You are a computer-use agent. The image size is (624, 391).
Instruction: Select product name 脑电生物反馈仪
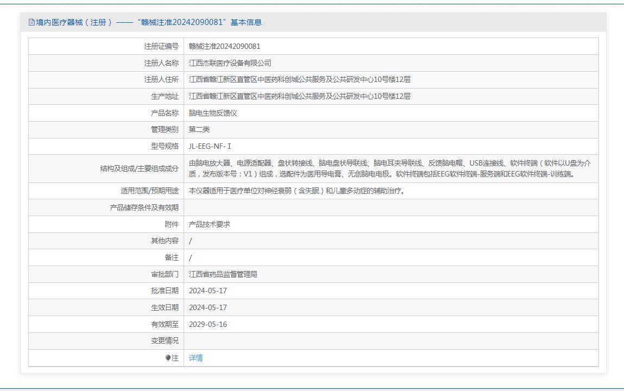pyautogui.click(x=213, y=113)
